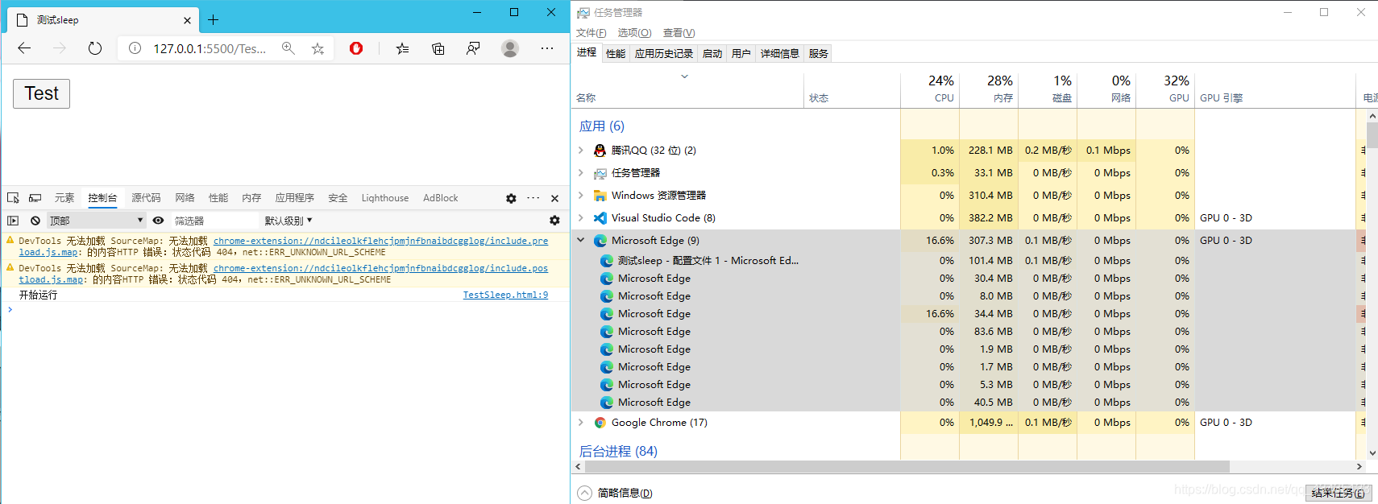Viewport: 1378px width, 504px height.
Task: Open the Favorites list icon
Action: [403, 48]
